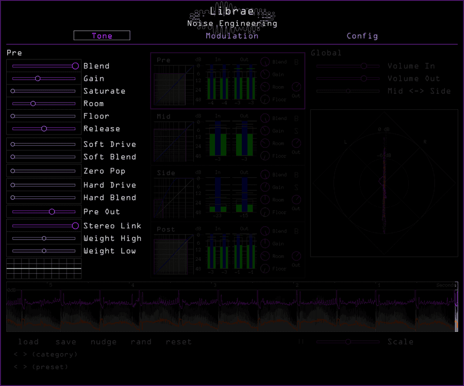464x386 pixels.
Task: Click the rand button
Action: click(141, 342)
